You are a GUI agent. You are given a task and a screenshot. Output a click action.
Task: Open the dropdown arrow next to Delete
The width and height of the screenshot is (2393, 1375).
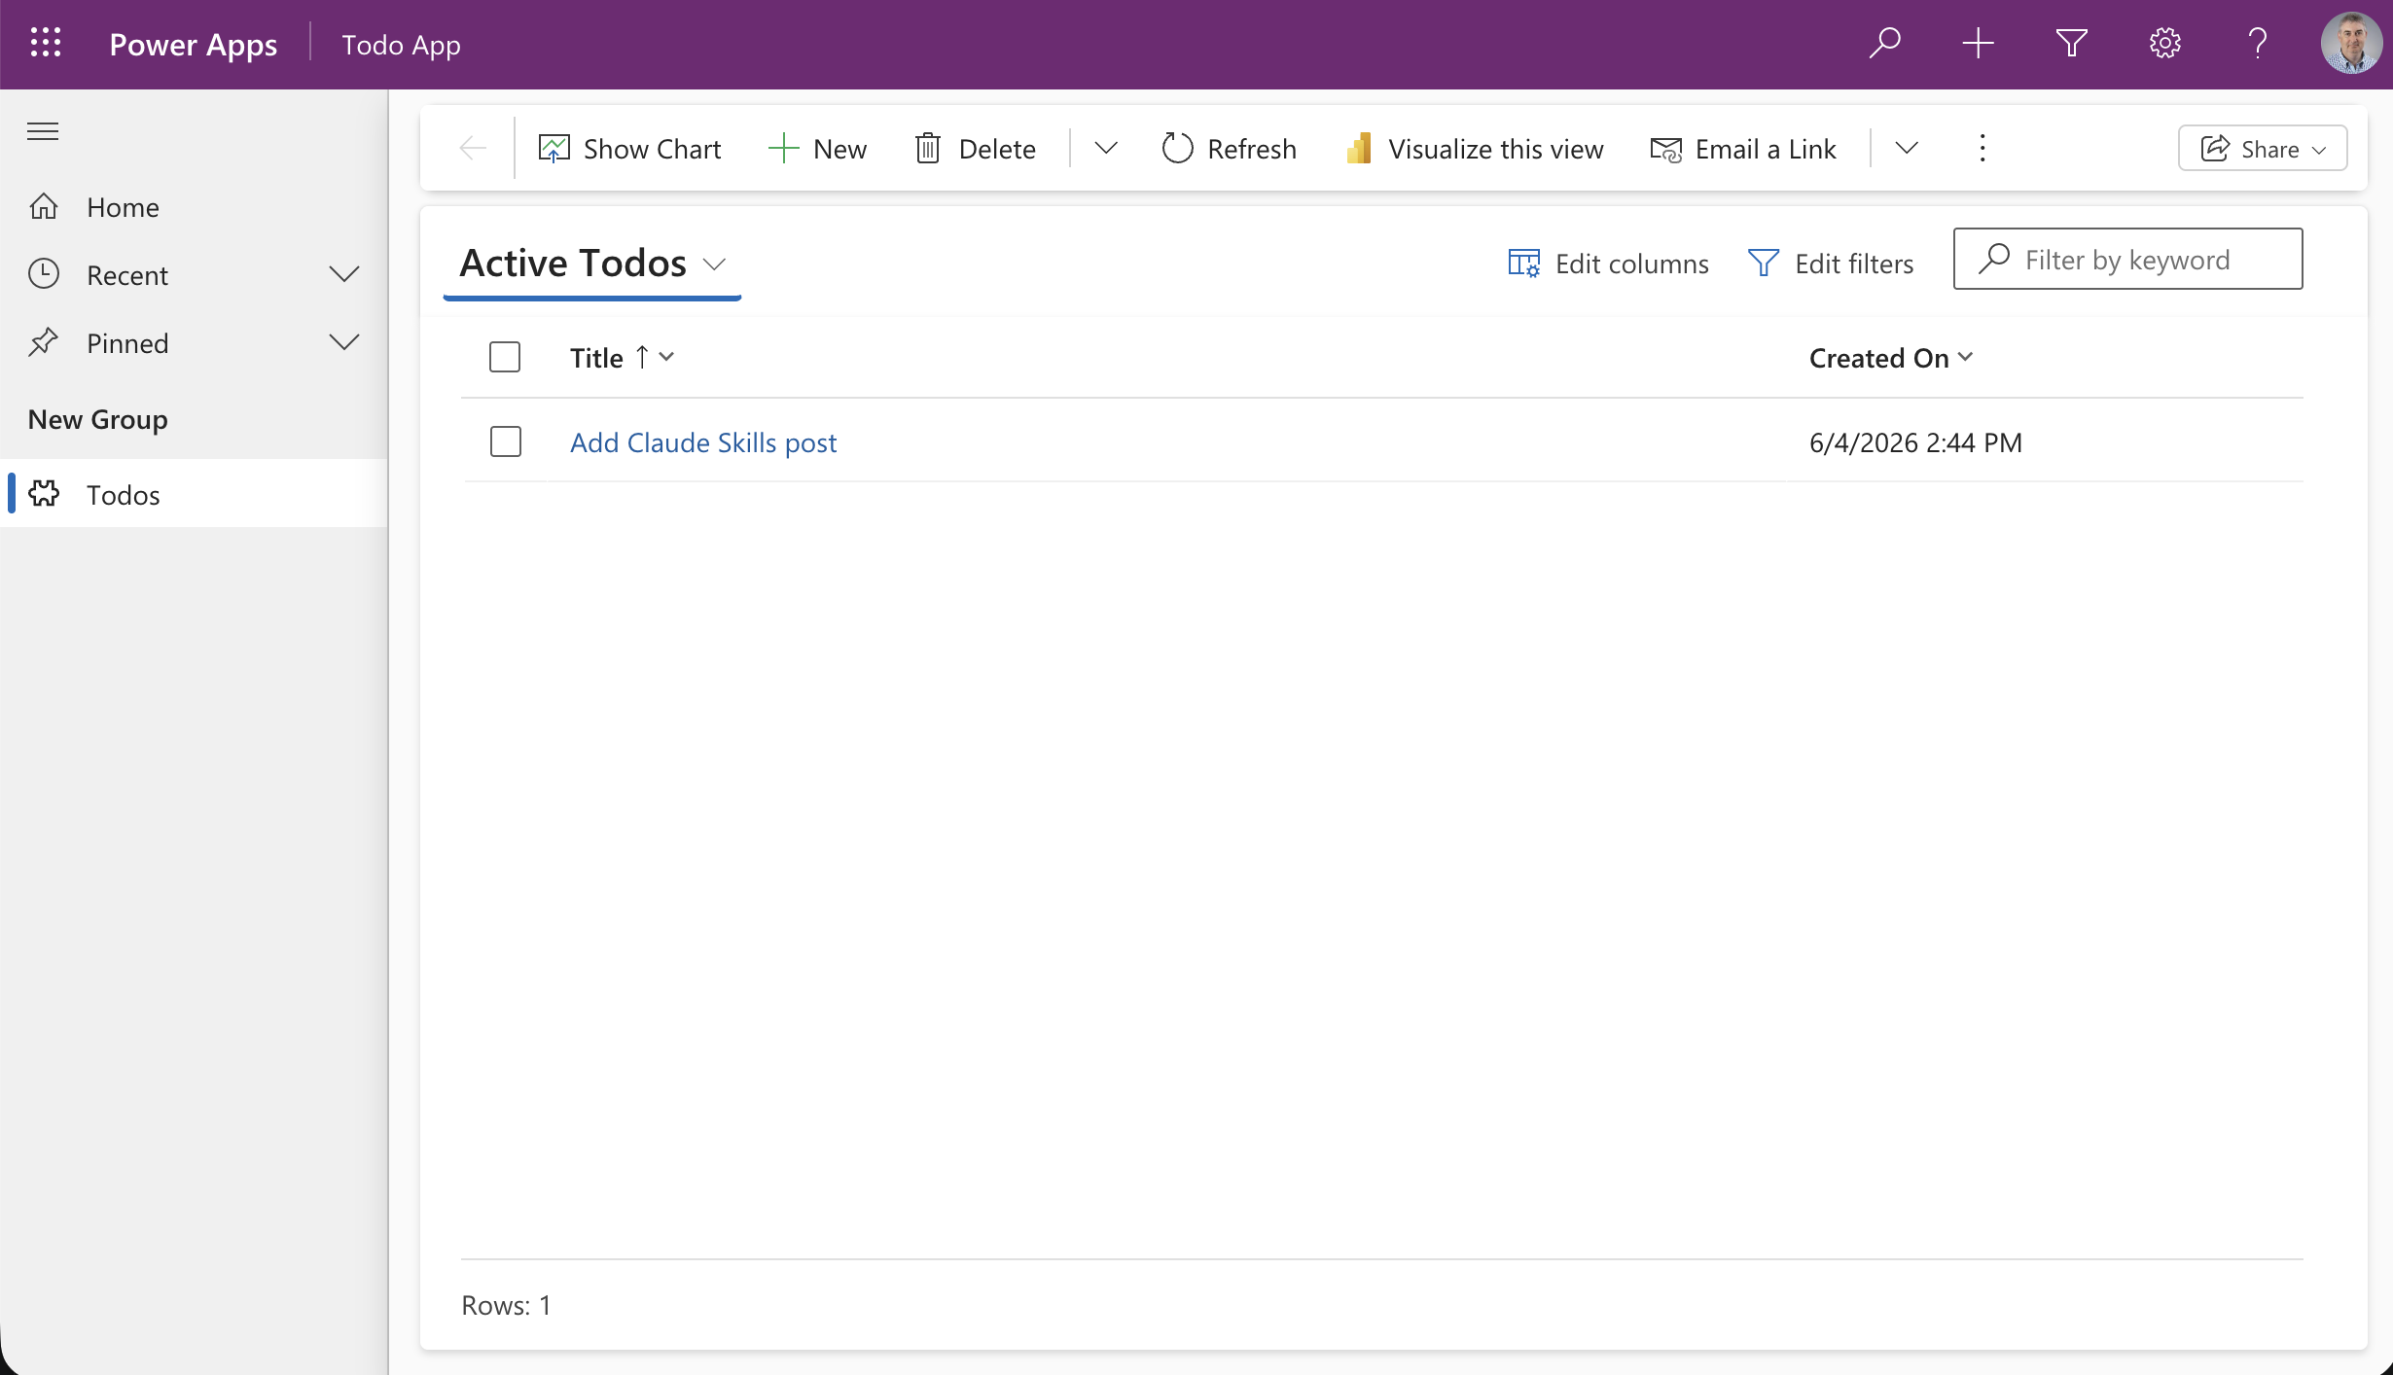point(1105,149)
